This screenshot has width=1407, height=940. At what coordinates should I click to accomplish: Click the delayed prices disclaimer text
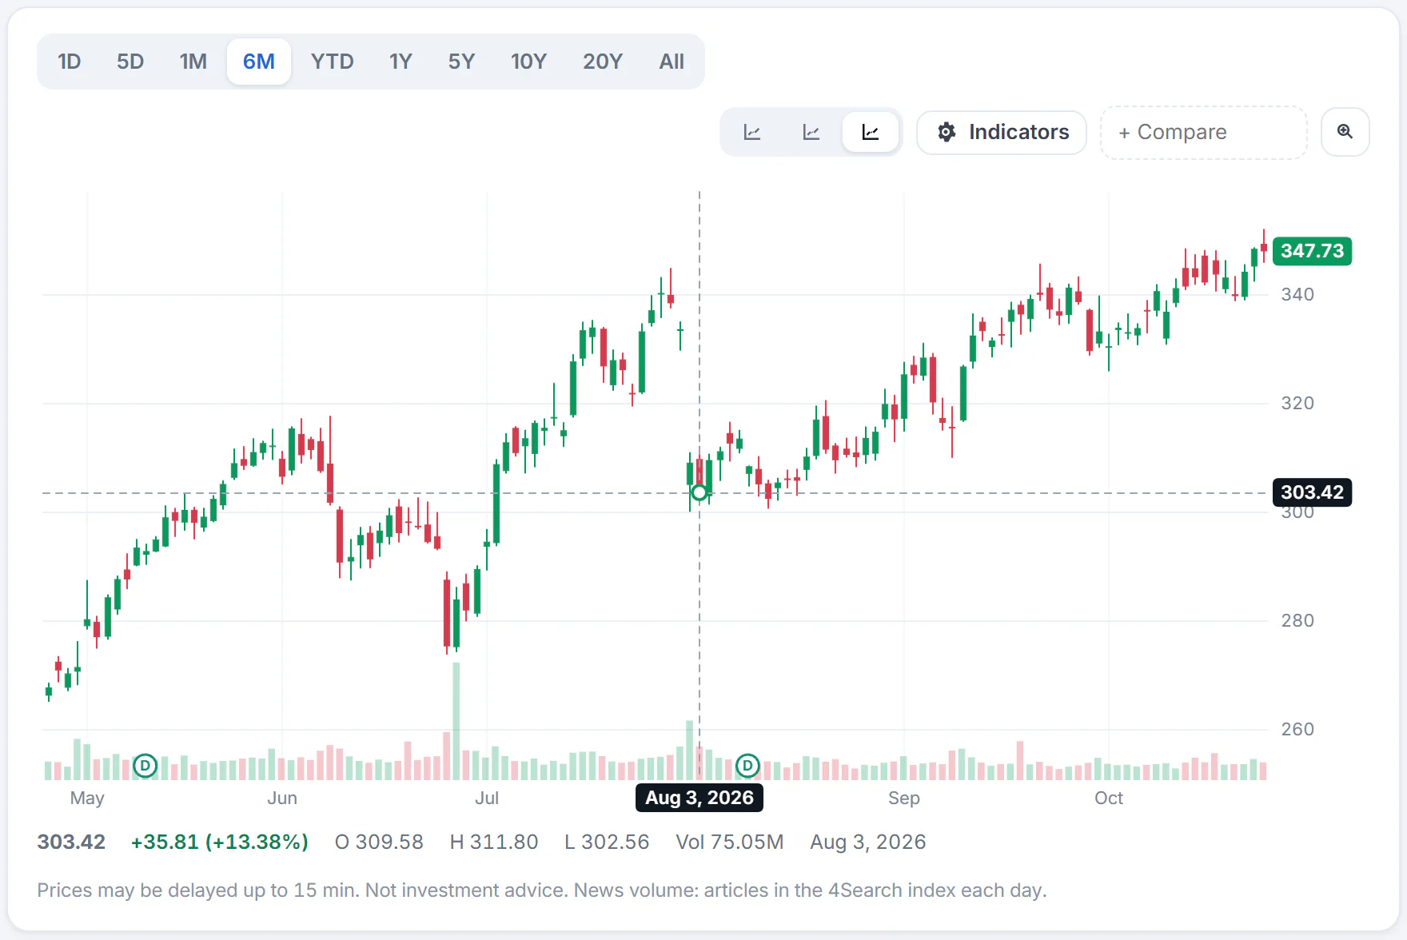coord(542,890)
